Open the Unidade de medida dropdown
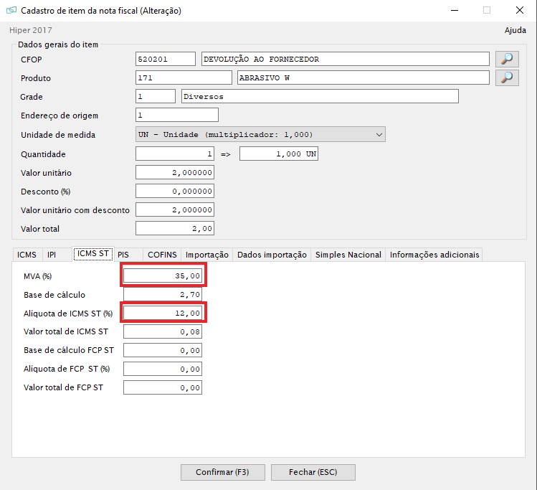 tap(260, 134)
